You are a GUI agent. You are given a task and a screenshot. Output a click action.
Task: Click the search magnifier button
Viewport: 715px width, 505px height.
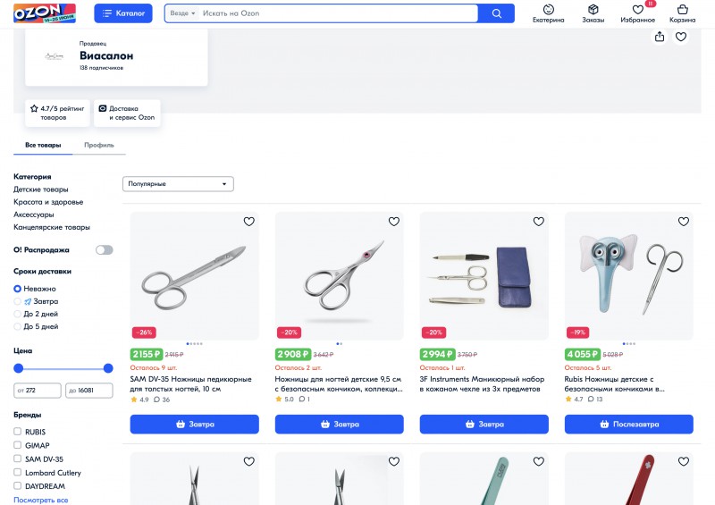click(497, 13)
